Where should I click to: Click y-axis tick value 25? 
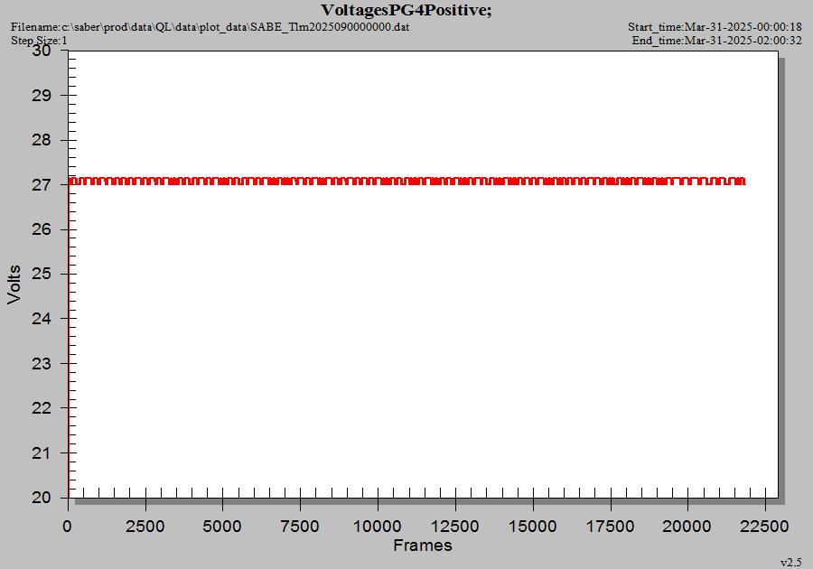[x=42, y=274]
